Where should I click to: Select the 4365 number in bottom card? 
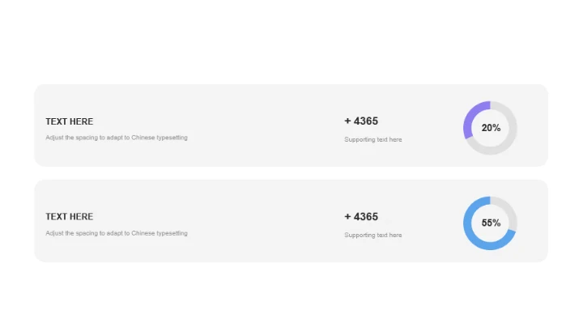[366, 217]
